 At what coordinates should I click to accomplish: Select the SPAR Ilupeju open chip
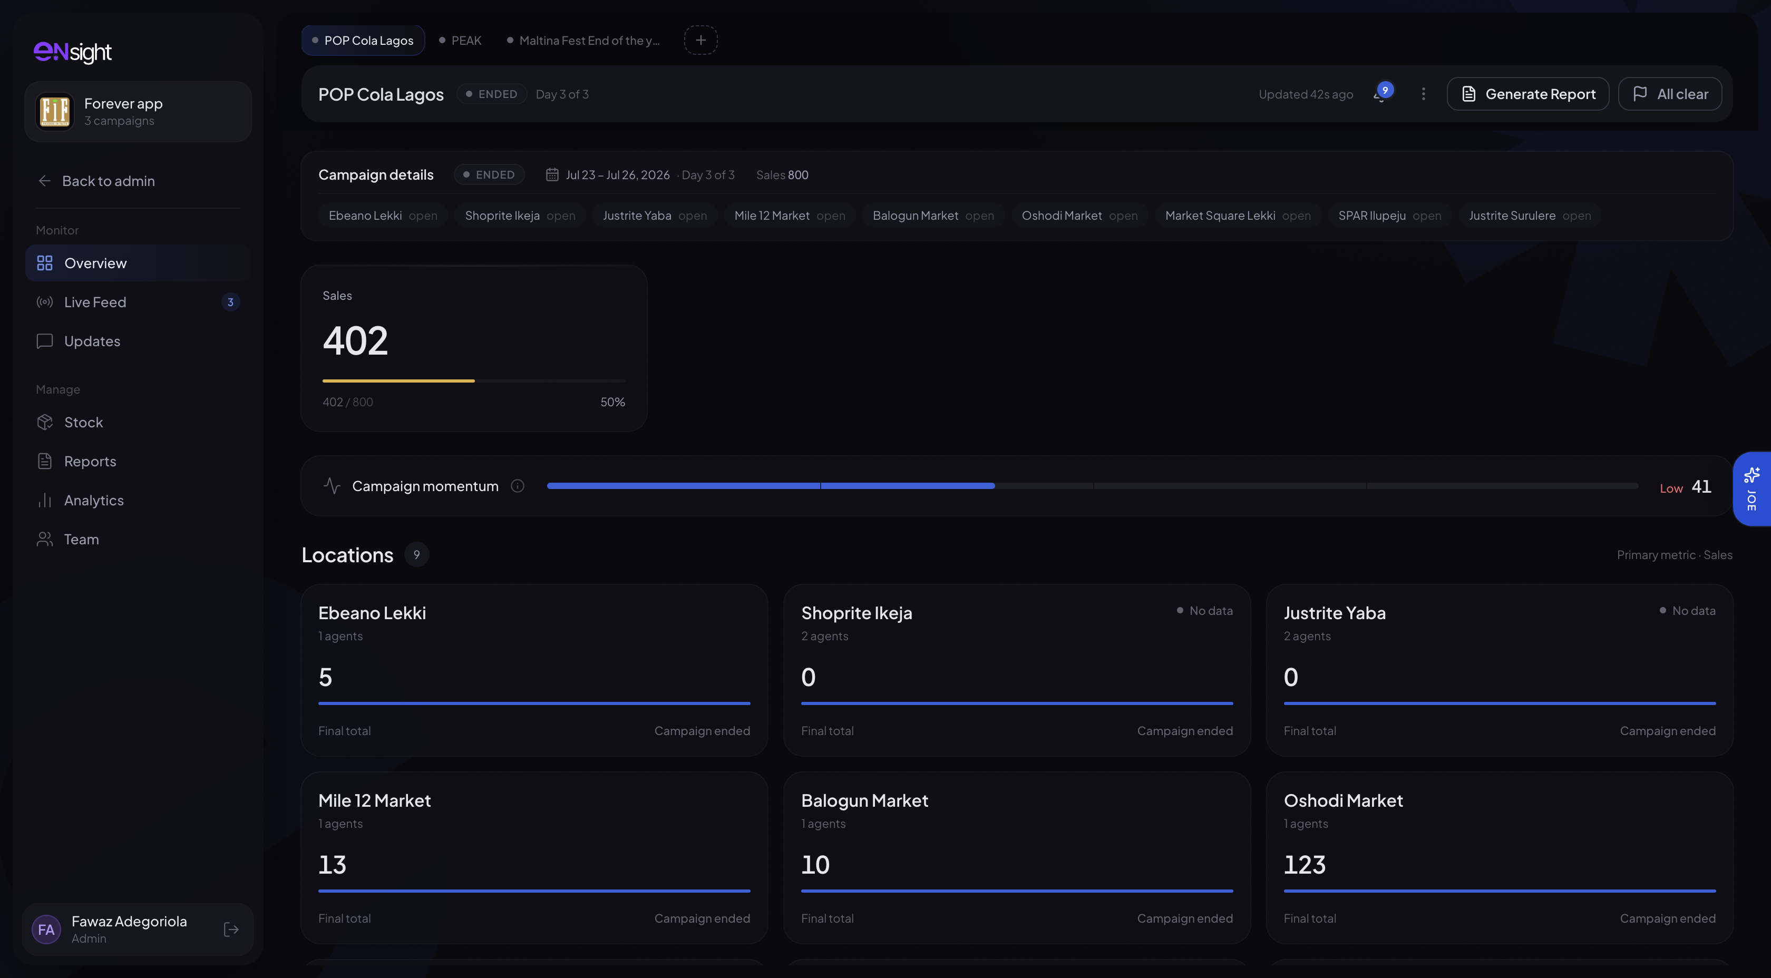tap(1390, 216)
